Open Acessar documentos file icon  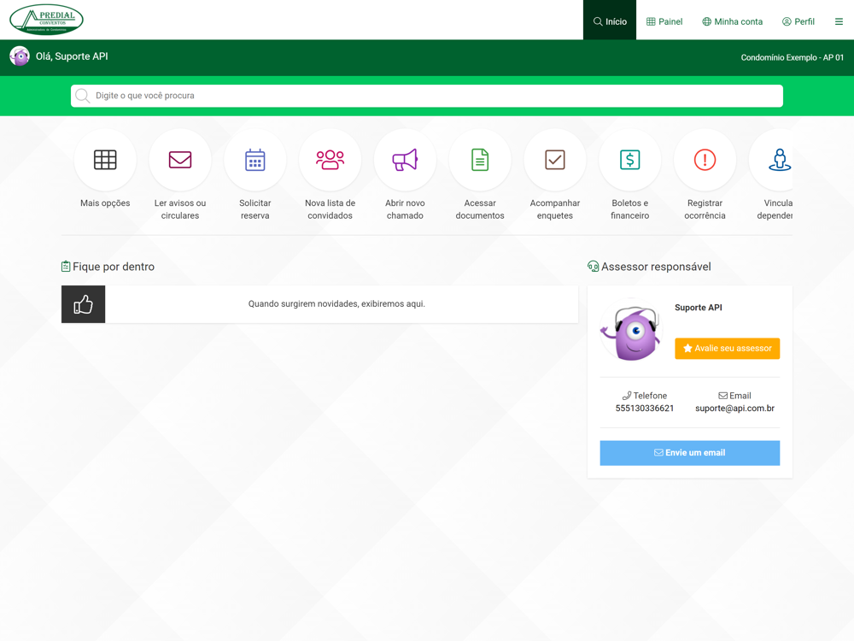[480, 160]
